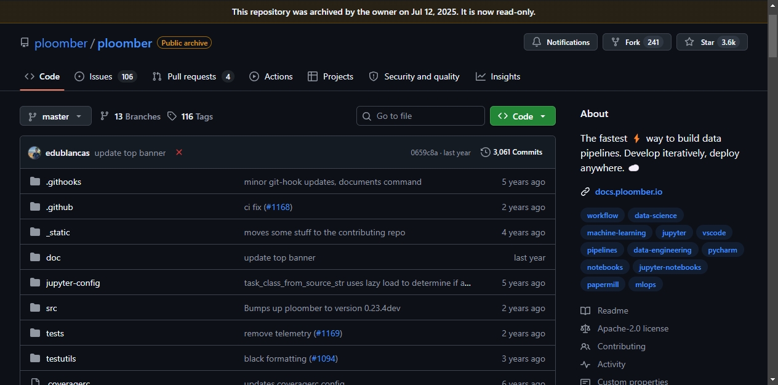Click the repository icon beside ploomber owner

[25, 43]
